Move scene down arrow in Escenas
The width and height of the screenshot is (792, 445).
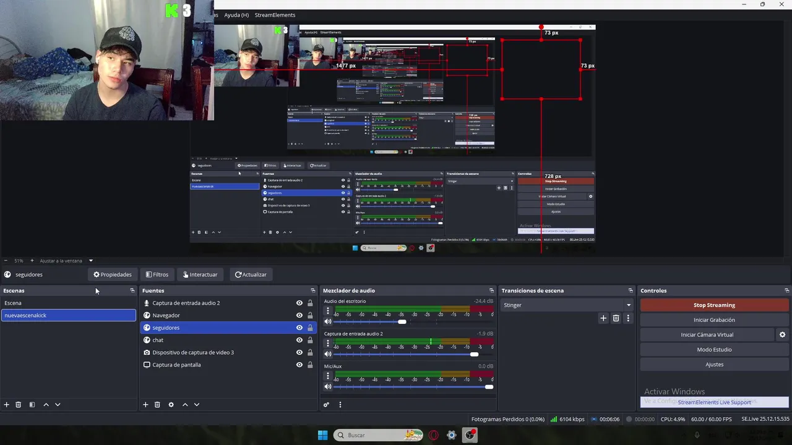click(58, 405)
